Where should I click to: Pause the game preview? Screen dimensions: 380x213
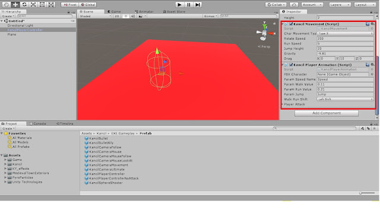tap(189, 5)
